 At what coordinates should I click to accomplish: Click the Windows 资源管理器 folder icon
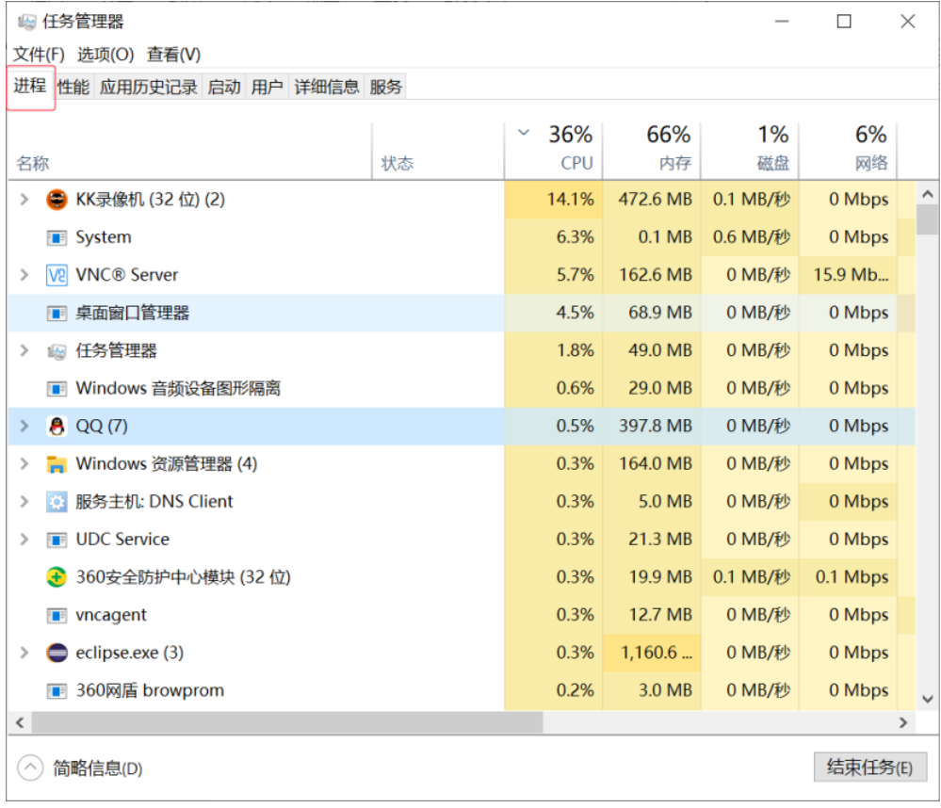click(57, 464)
